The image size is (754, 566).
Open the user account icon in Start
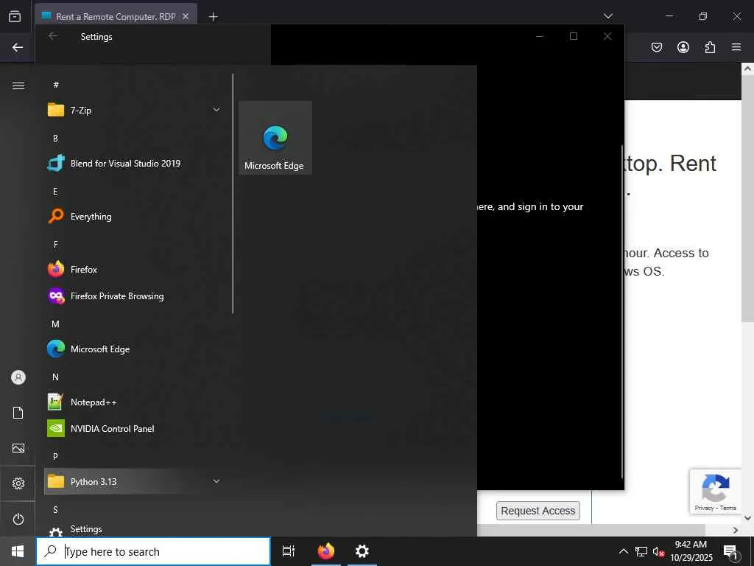tap(18, 377)
